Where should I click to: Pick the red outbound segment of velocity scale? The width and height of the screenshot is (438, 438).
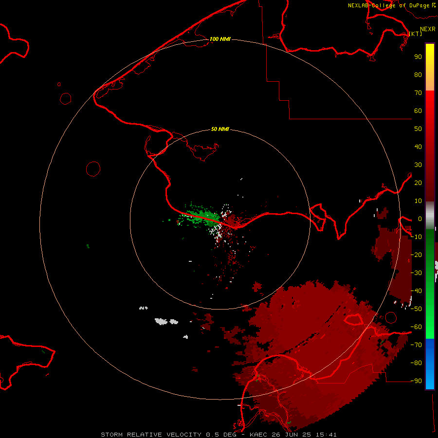(x=430, y=146)
